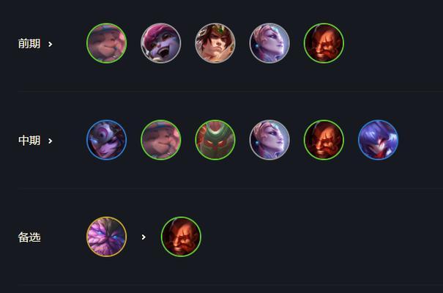Screen dimensions: 443x293
Task: Click the arrow between the 备选 champions
Action: [144, 237]
